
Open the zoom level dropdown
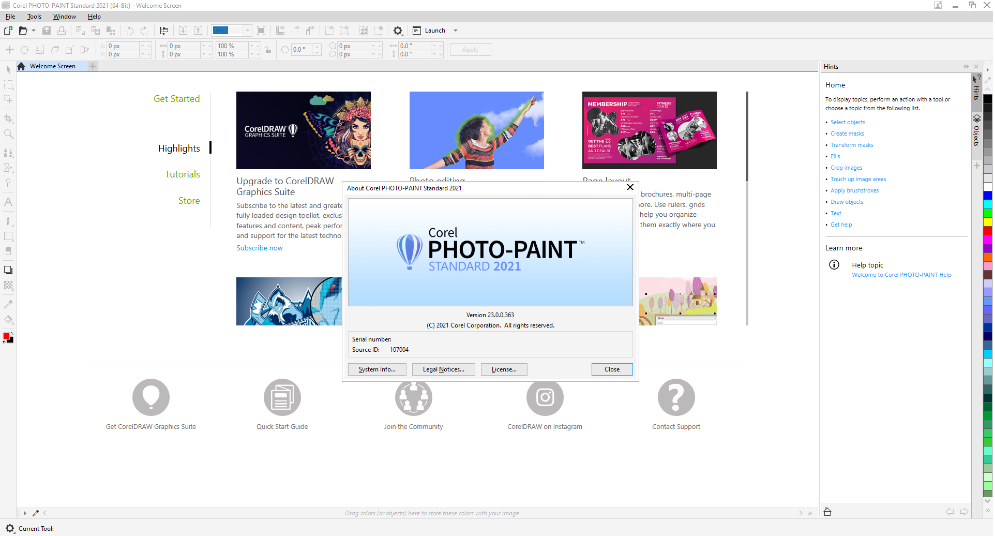[248, 31]
